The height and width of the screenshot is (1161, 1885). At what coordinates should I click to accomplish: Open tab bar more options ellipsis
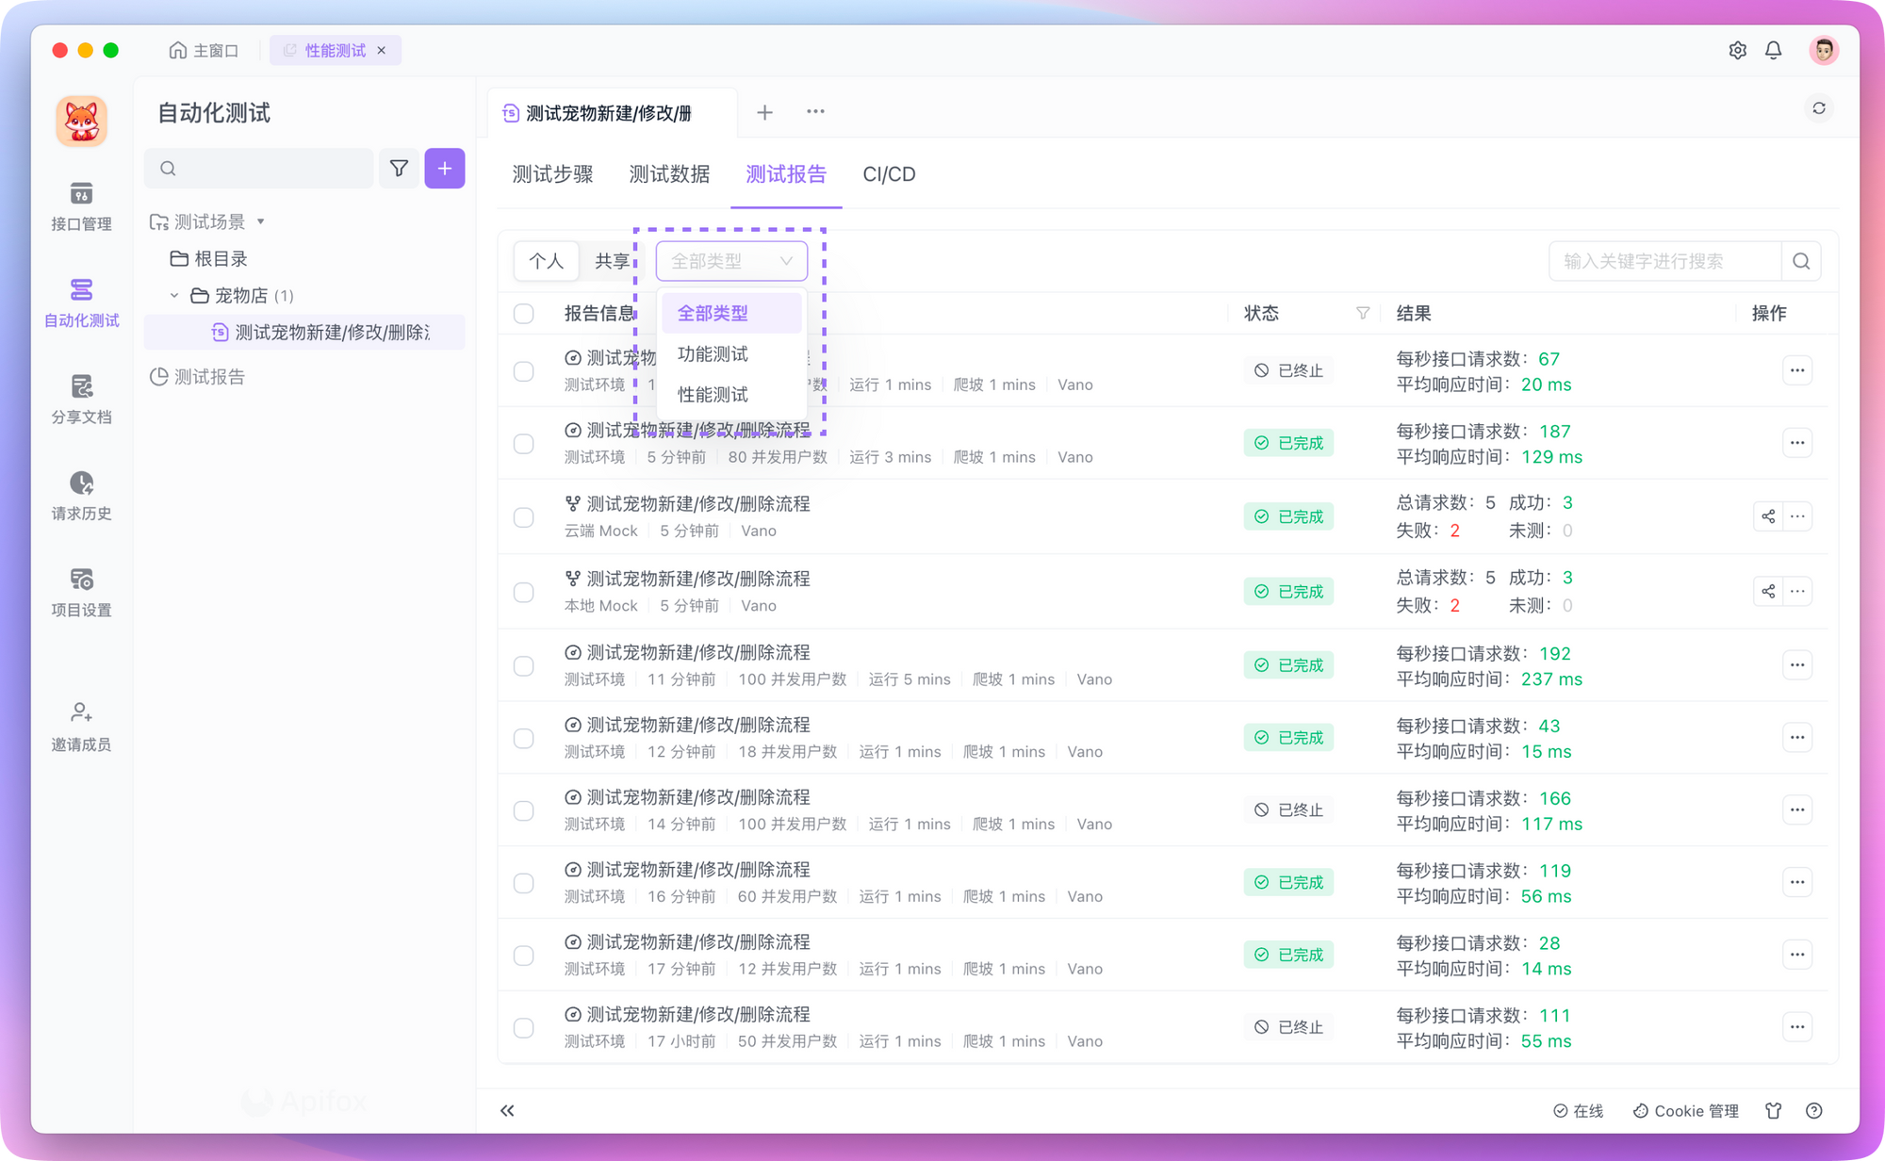click(x=815, y=111)
